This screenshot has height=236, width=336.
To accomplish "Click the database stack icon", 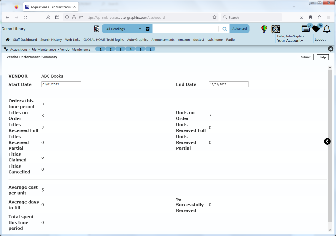I will pos(148,29).
